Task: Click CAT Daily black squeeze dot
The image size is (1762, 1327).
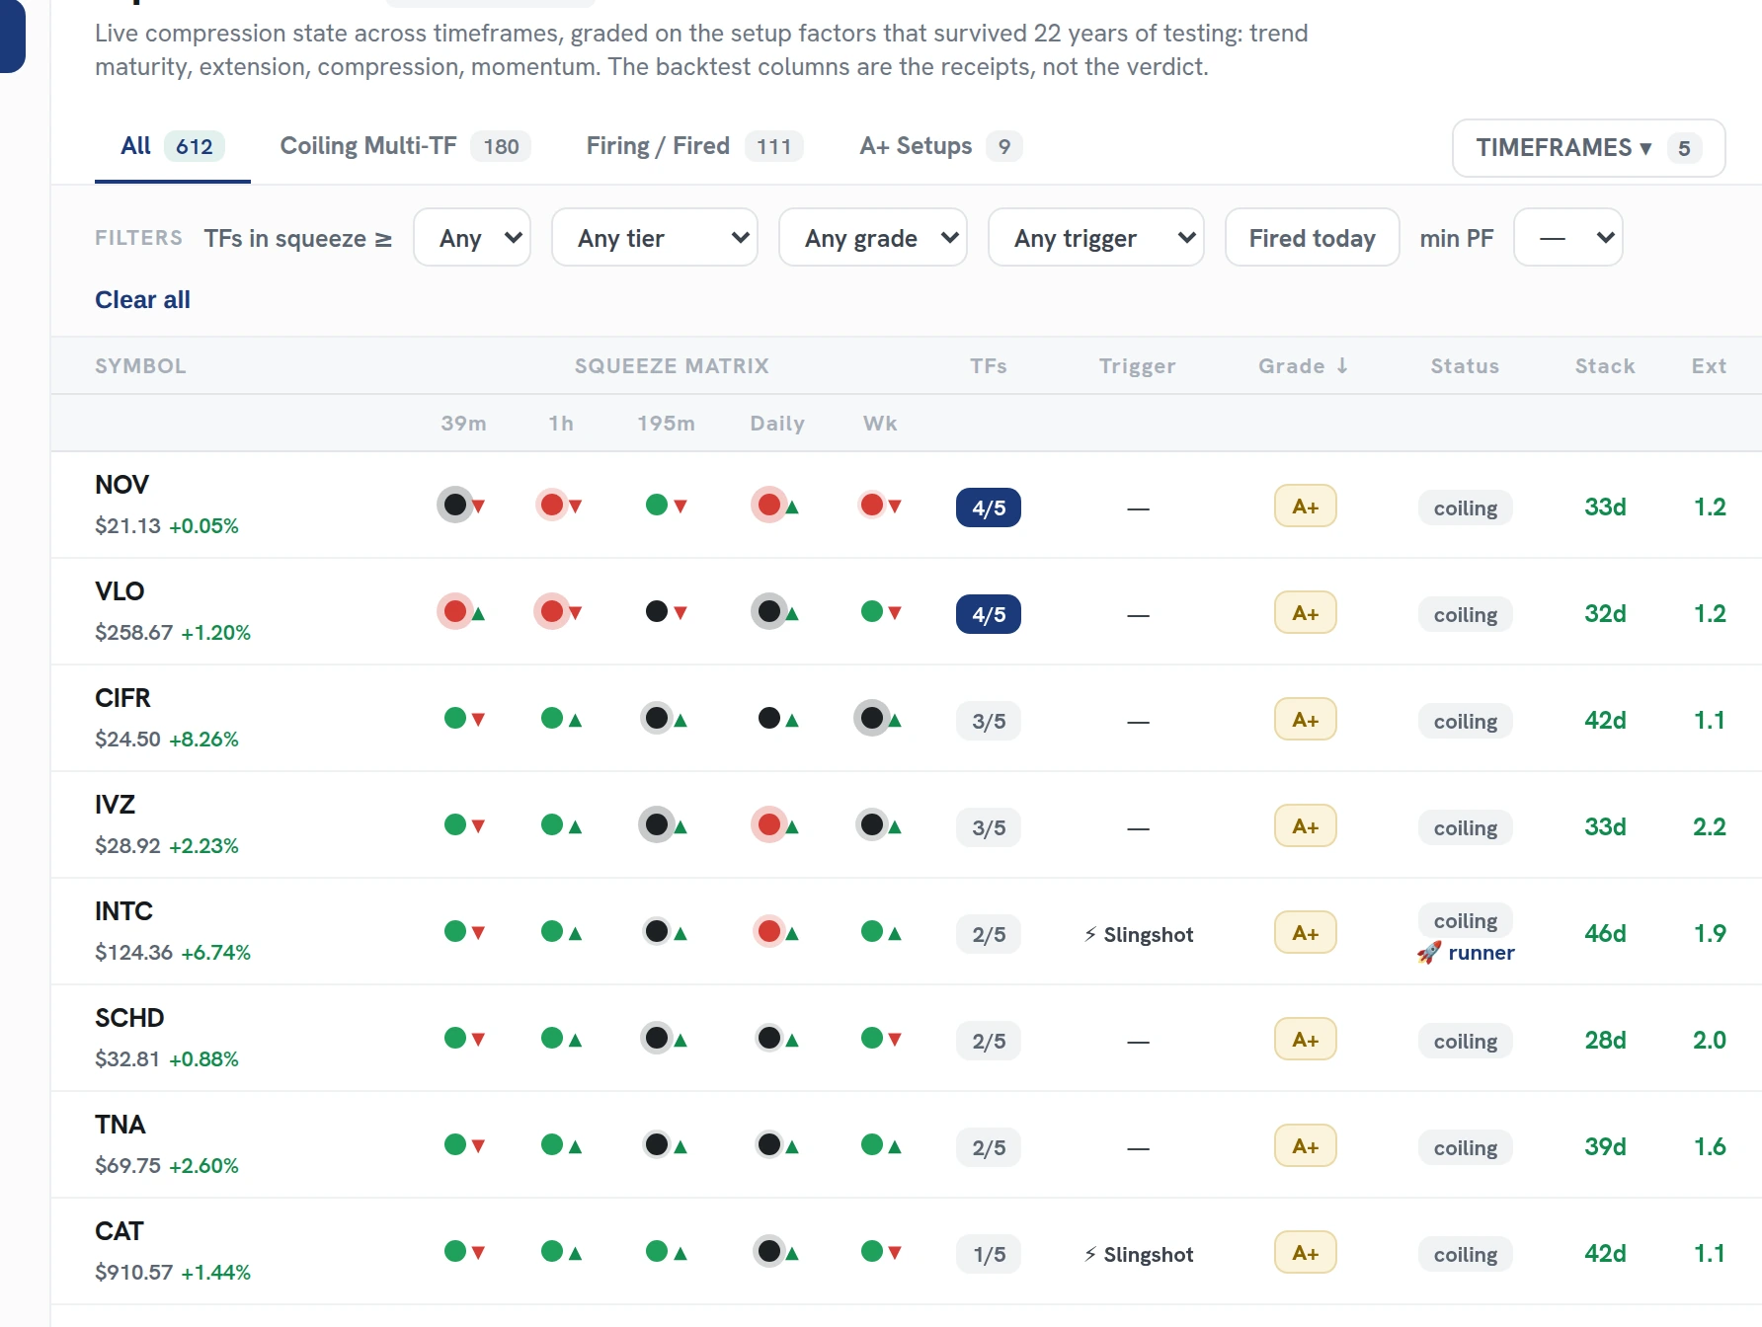Action: click(769, 1252)
